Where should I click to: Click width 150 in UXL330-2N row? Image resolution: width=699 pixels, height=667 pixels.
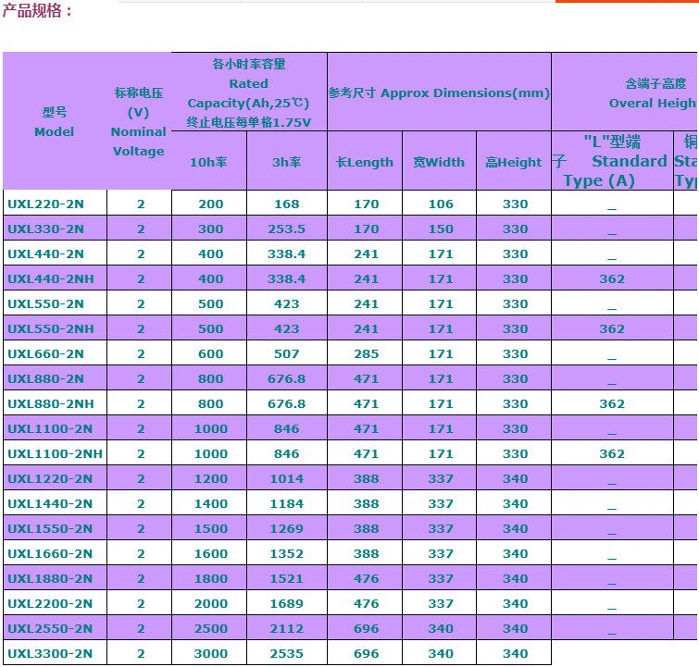tap(441, 229)
